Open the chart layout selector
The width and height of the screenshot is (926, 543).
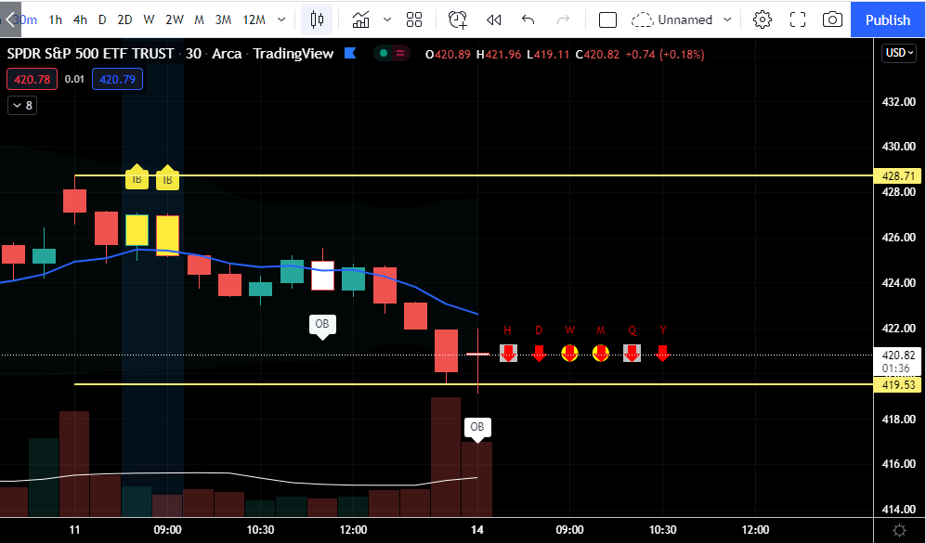(x=607, y=19)
